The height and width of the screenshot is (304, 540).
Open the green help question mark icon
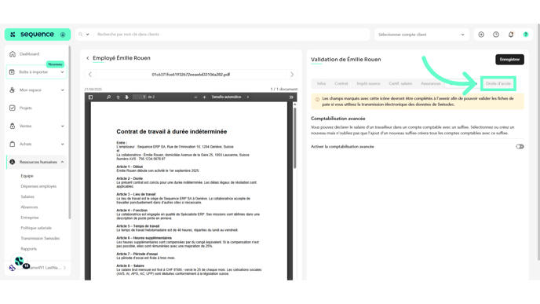(526, 35)
